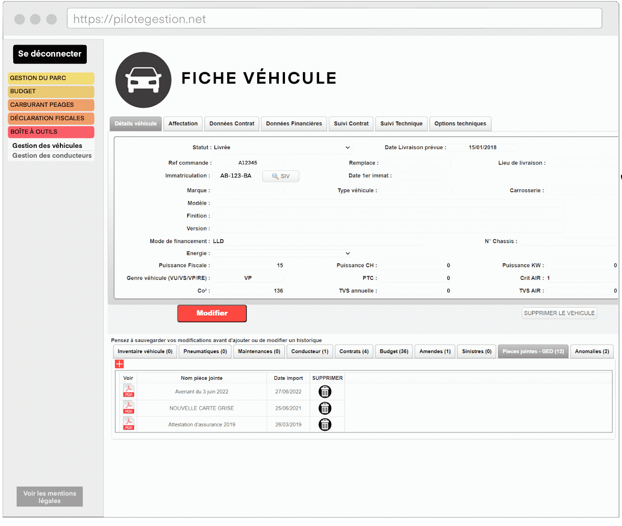Click the red plus icon to add an attachment

[120, 363]
